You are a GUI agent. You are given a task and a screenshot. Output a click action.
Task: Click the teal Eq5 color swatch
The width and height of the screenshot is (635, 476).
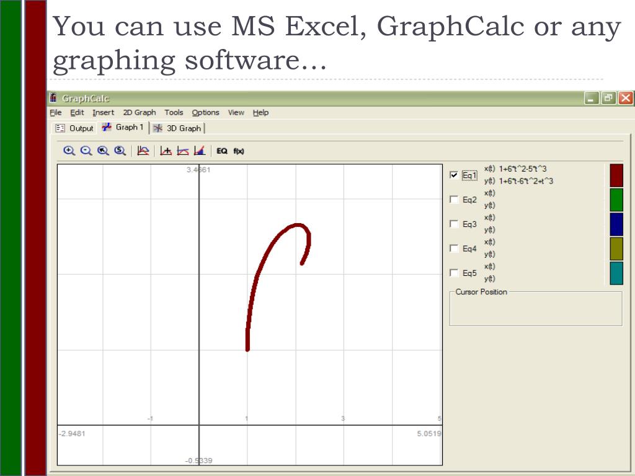click(616, 273)
